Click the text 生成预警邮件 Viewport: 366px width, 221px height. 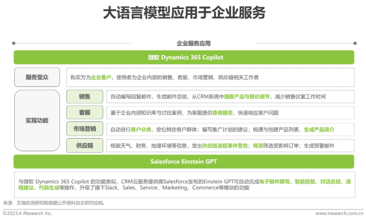[x=319, y=146]
